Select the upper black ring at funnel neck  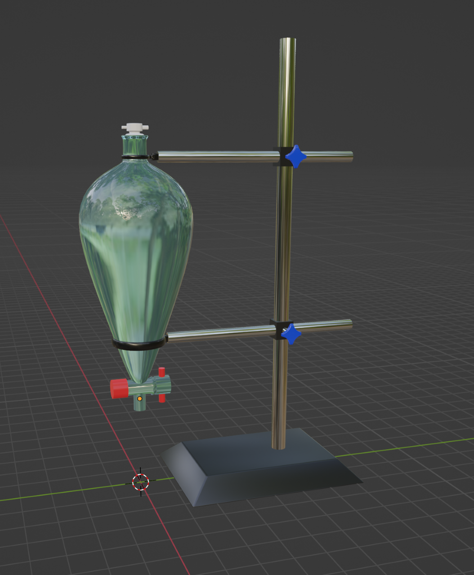(135, 157)
